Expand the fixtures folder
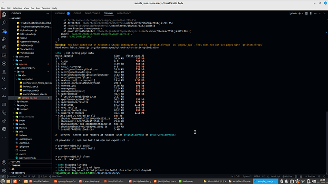Screen dimensions: 328x184 coord(24,101)
